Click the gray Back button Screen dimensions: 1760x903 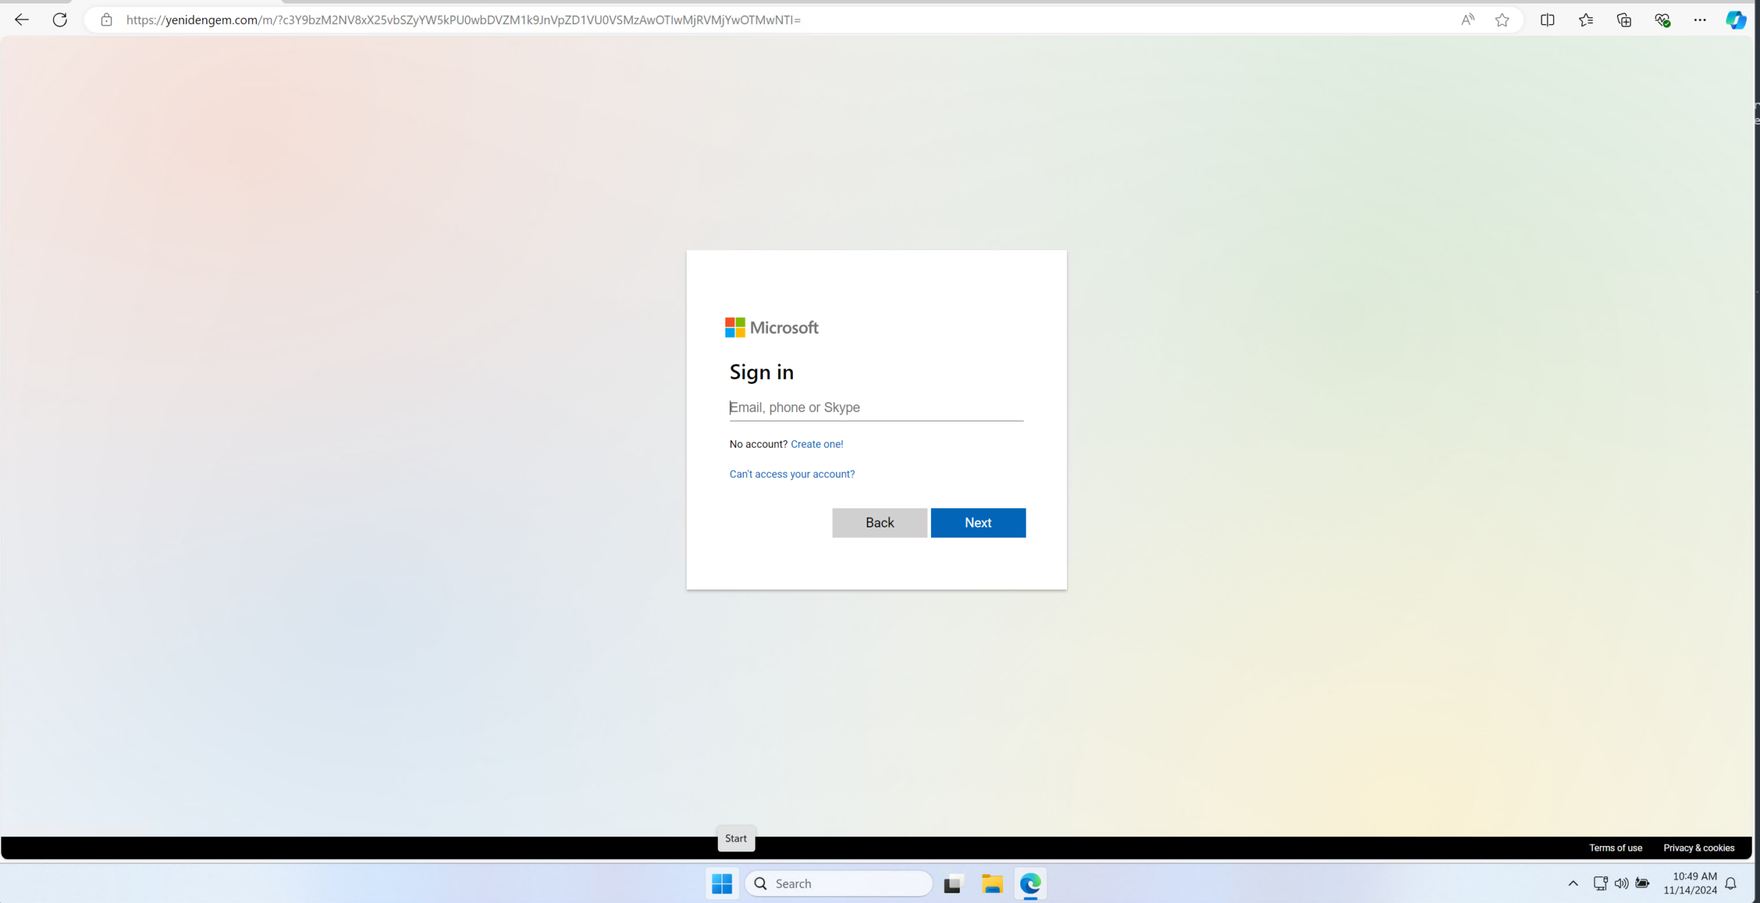(879, 523)
